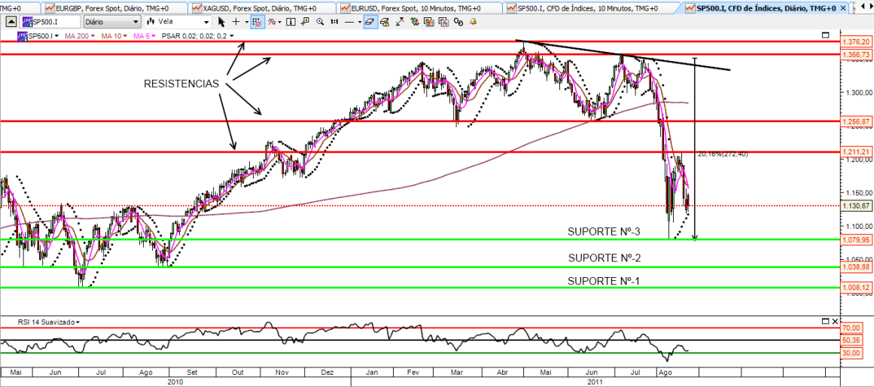Click the 1.130,67 current price label
This screenshot has height=387, width=874.
click(x=857, y=206)
